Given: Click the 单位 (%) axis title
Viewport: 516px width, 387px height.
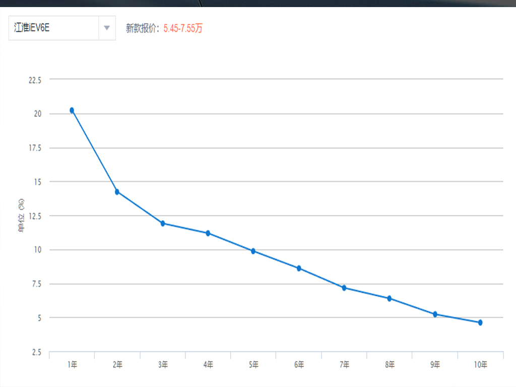Looking at the screenshot, I should point(21,216).
